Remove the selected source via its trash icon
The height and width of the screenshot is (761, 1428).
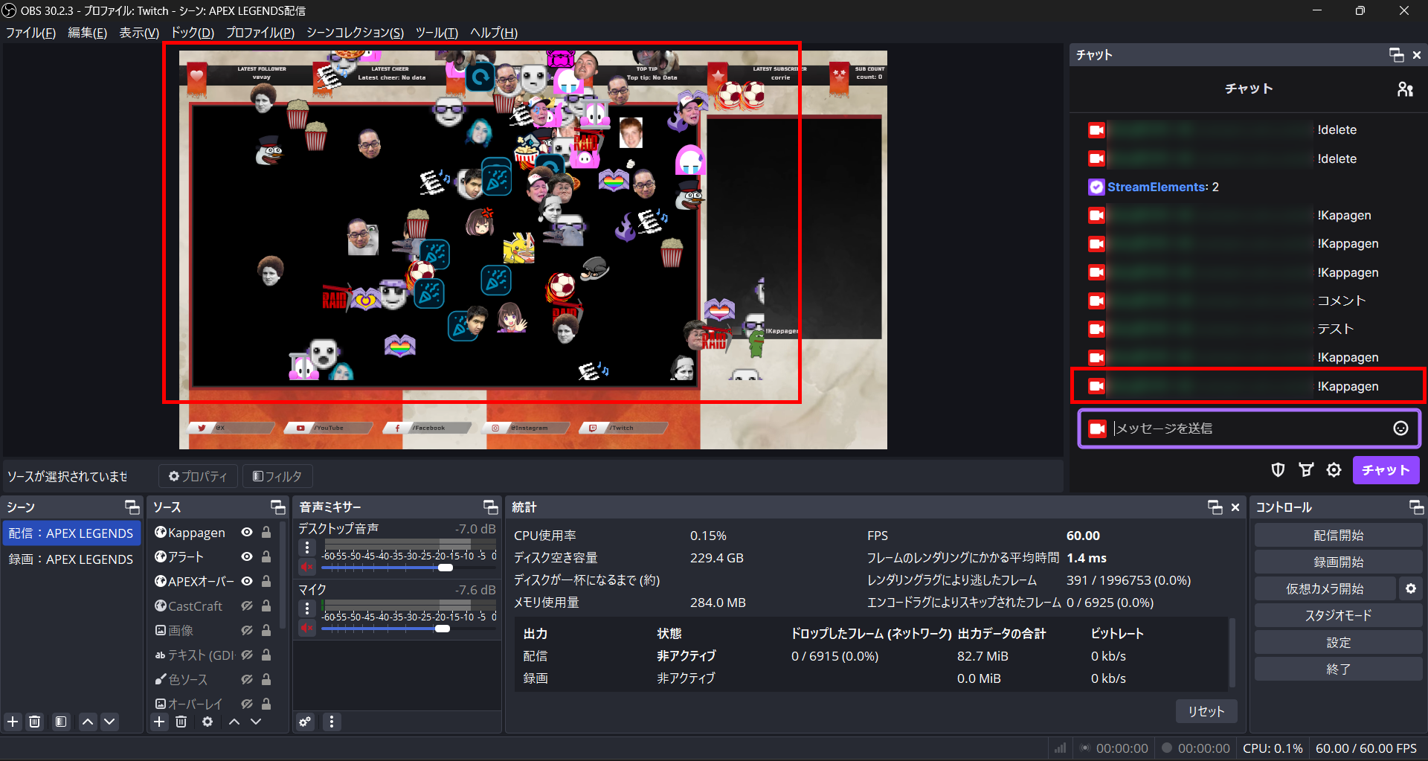pyautogui.click(x=181, y=722)
